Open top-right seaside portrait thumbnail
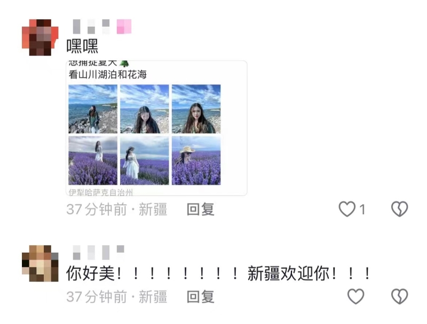The image size is (427, 324). click(x=196, y=109)
